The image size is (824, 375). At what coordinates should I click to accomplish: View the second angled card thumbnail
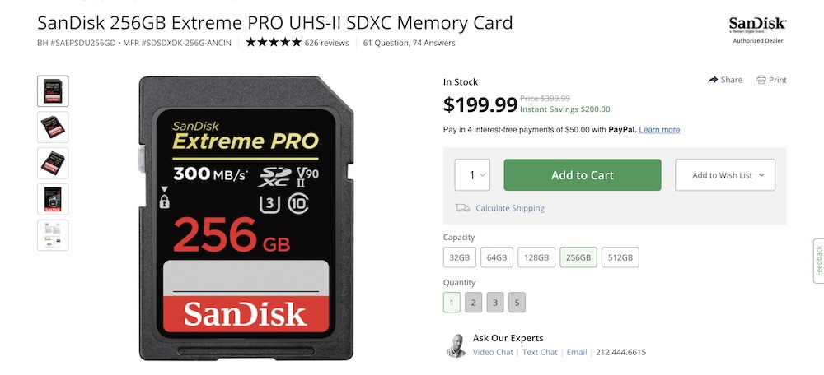[53, 163]
